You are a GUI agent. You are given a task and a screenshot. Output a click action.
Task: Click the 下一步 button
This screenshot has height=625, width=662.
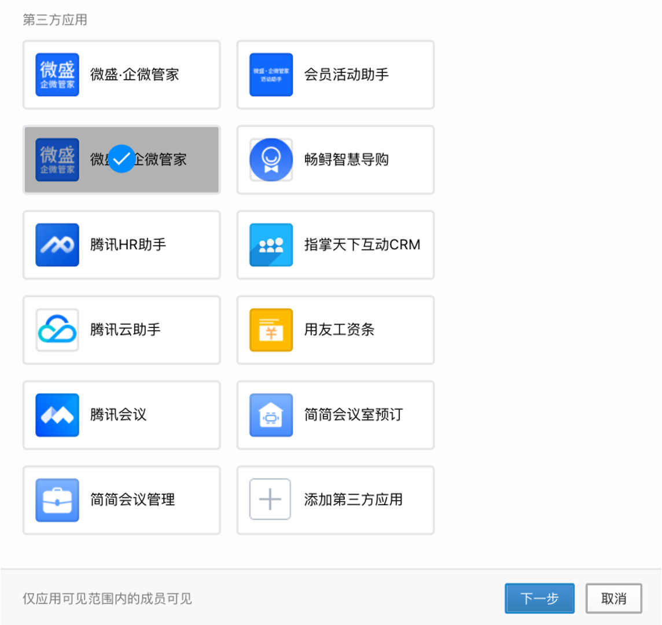[x=539, y=598]
